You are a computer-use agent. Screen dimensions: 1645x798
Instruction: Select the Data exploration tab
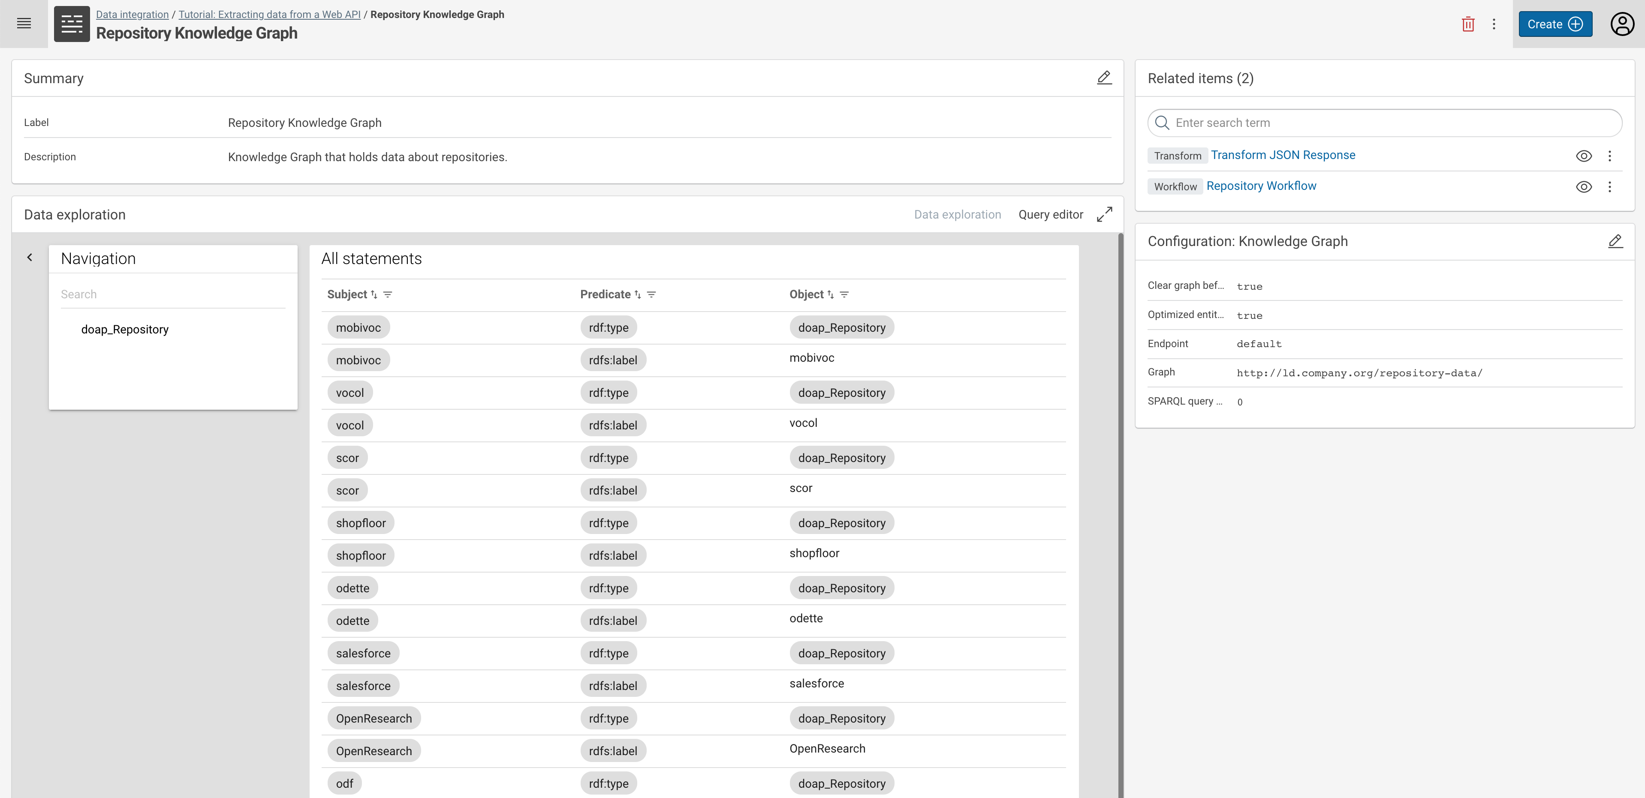[957, 214]
